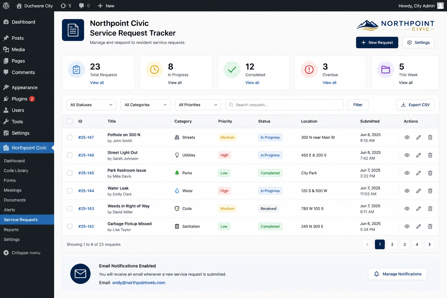This screenshot has height=298, width=447.
Task: Click the Filter button
Action: pyautogui.click(x=358, y=105)
